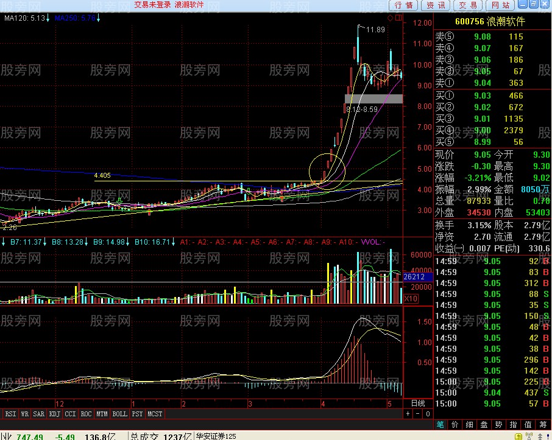This screenshot has height=440, width=552.
Task: Click the month 4 marker on time axis
Action: tap(323, 403)
